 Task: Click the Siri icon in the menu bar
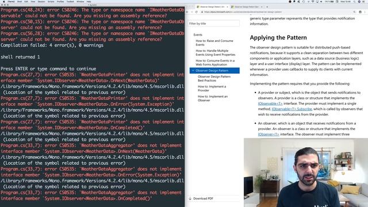pyautogui.click(x=359, y=1)
